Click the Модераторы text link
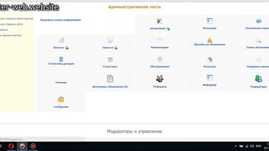269x151 pixels. 258,87
